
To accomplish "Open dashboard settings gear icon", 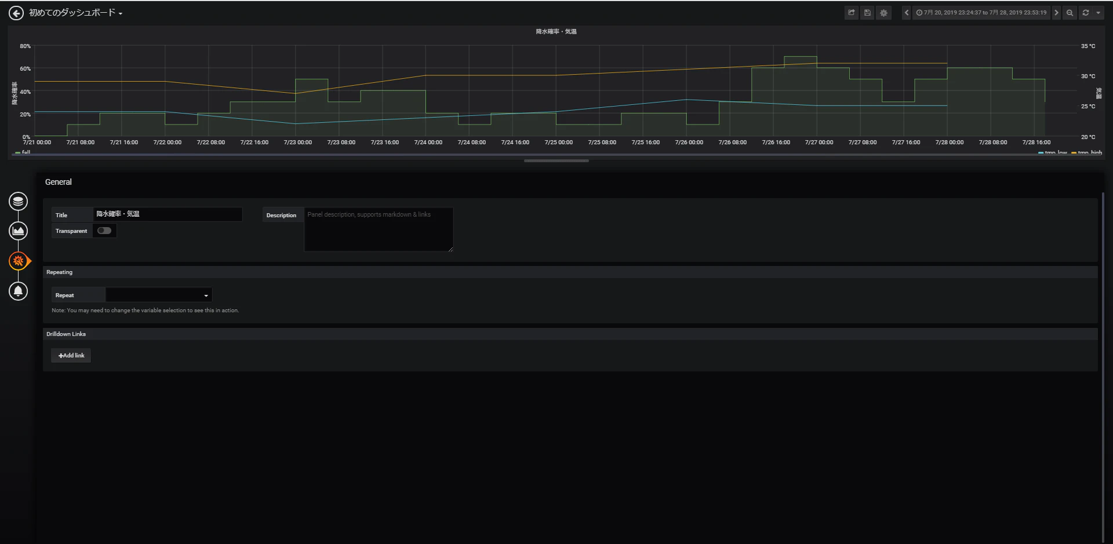I will coord(883,13).
